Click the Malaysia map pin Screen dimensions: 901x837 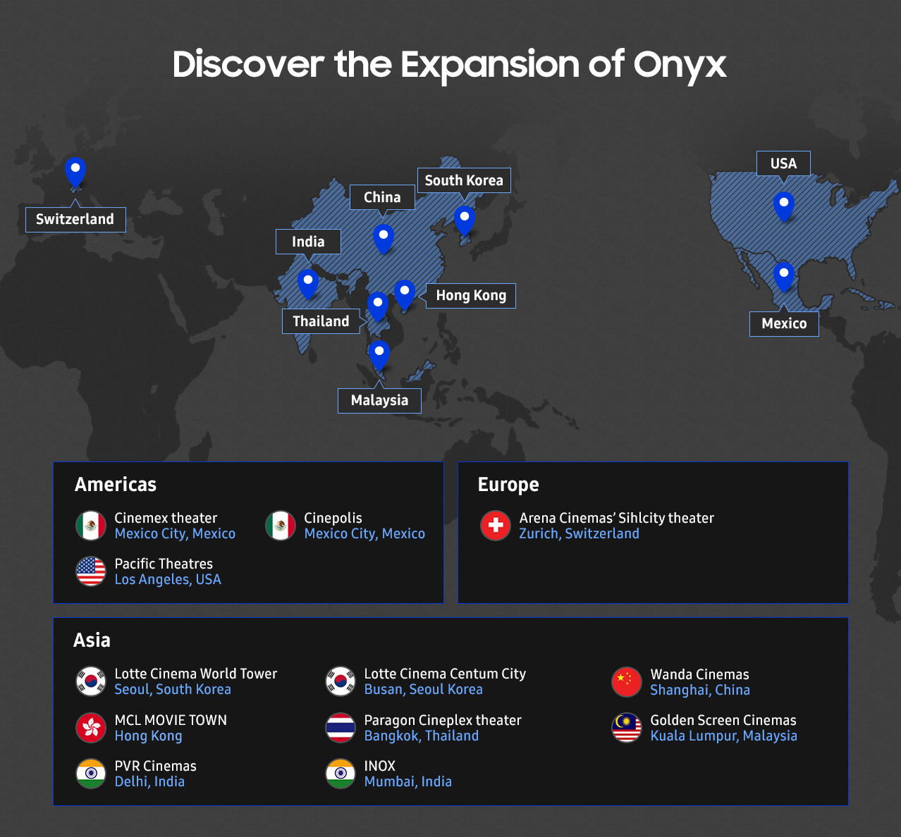(x=379, y=355)
